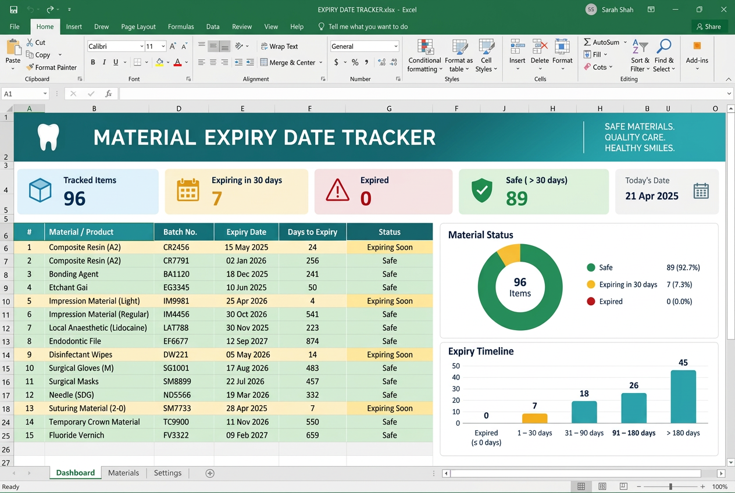Viewport: 735px width, 493px height.
Task: Open the Fill dropdown
Action: 596,55
